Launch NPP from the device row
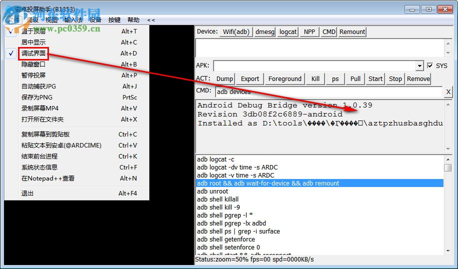The image size is (458, 269). click(309, 32)
